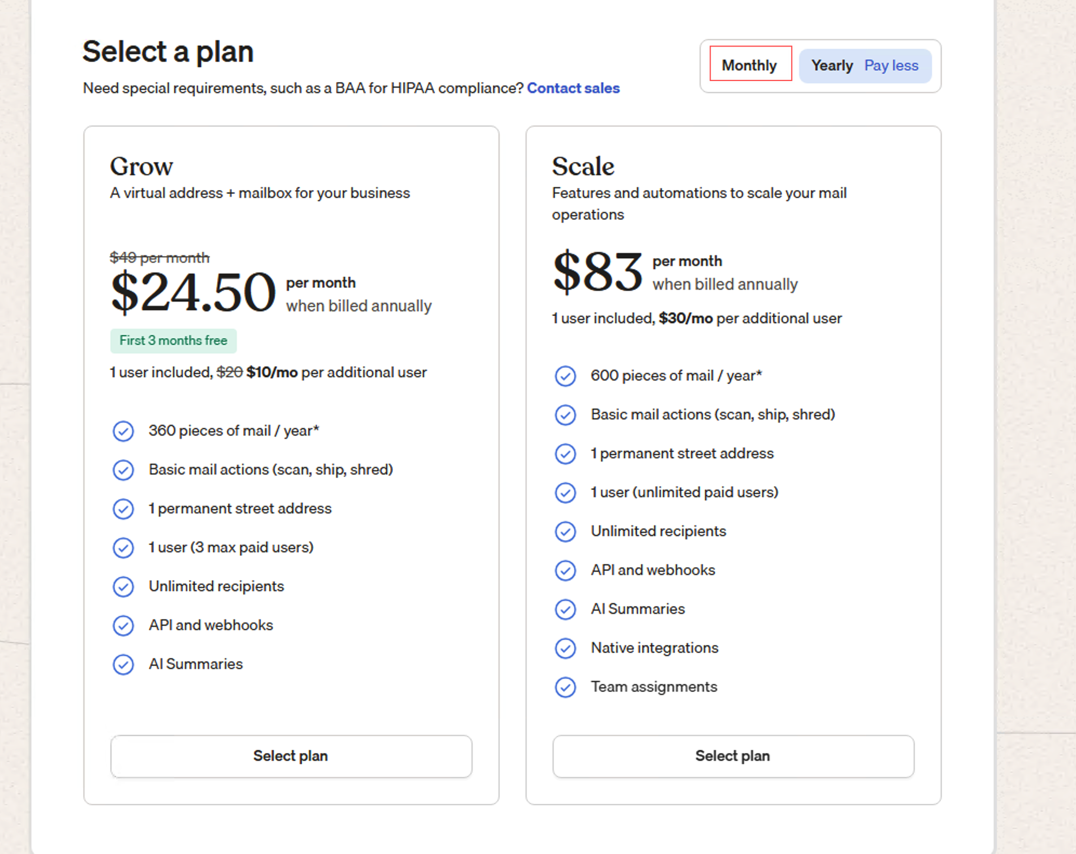
Task: Click Grow plan's AI Summaries check icon
Action: coord(123,664)
